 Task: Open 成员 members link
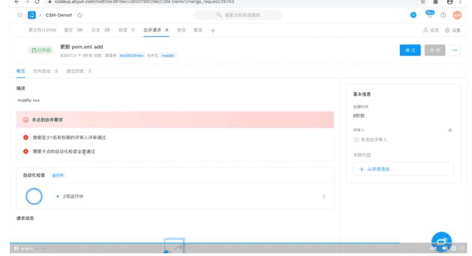coord(431,30)
